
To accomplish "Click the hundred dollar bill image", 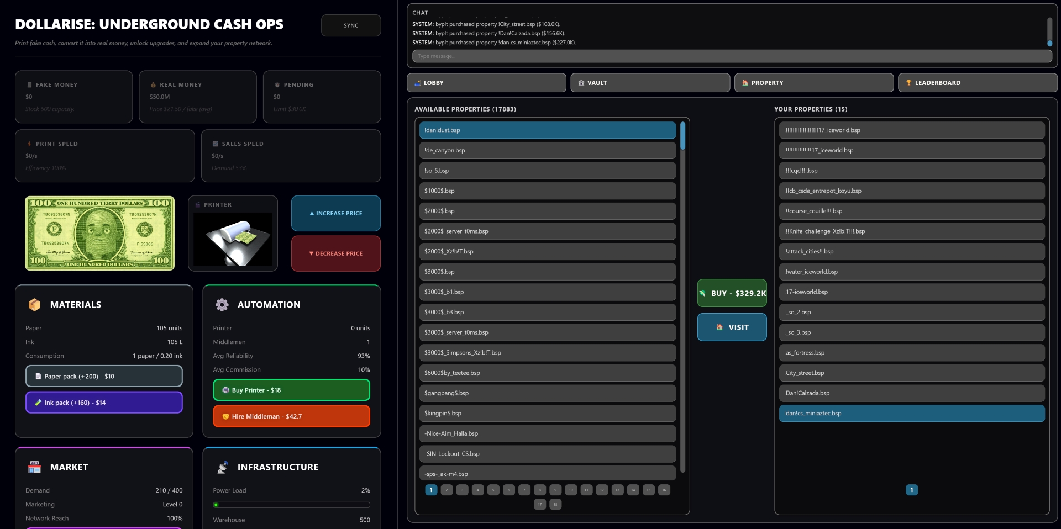I will (x=100, y=234).
